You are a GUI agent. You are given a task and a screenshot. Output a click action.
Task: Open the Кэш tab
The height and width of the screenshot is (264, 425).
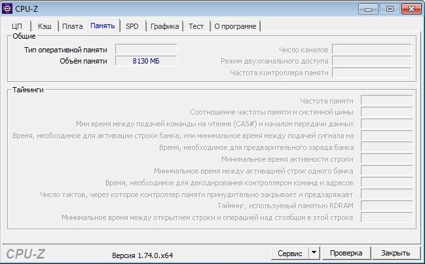tap(45, 26)
